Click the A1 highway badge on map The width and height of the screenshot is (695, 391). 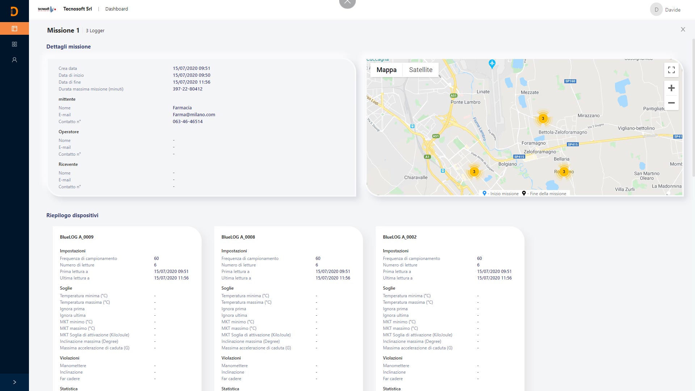427,157
